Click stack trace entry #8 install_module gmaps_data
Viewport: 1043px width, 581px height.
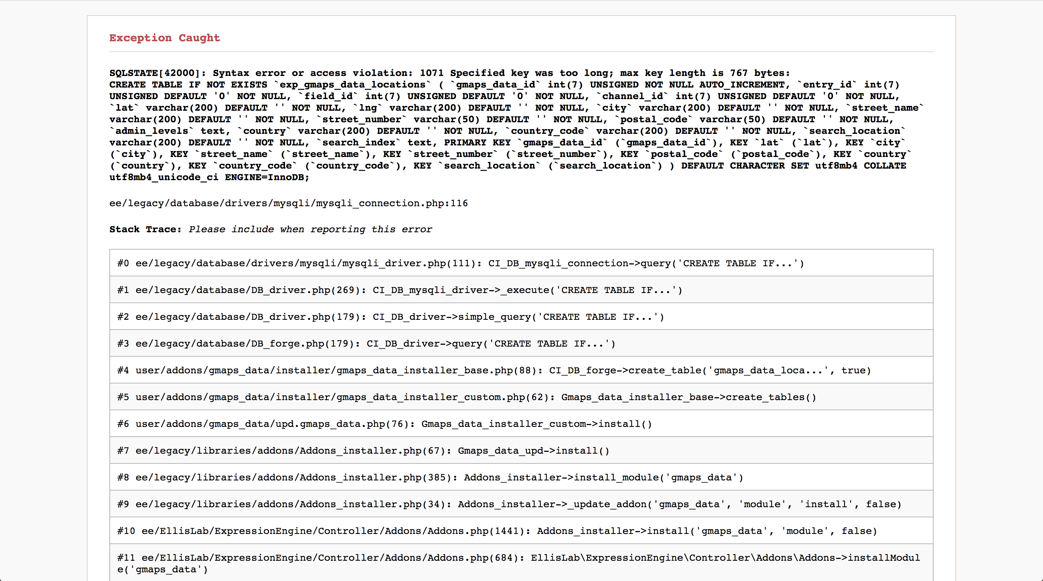tap(521, 477)
